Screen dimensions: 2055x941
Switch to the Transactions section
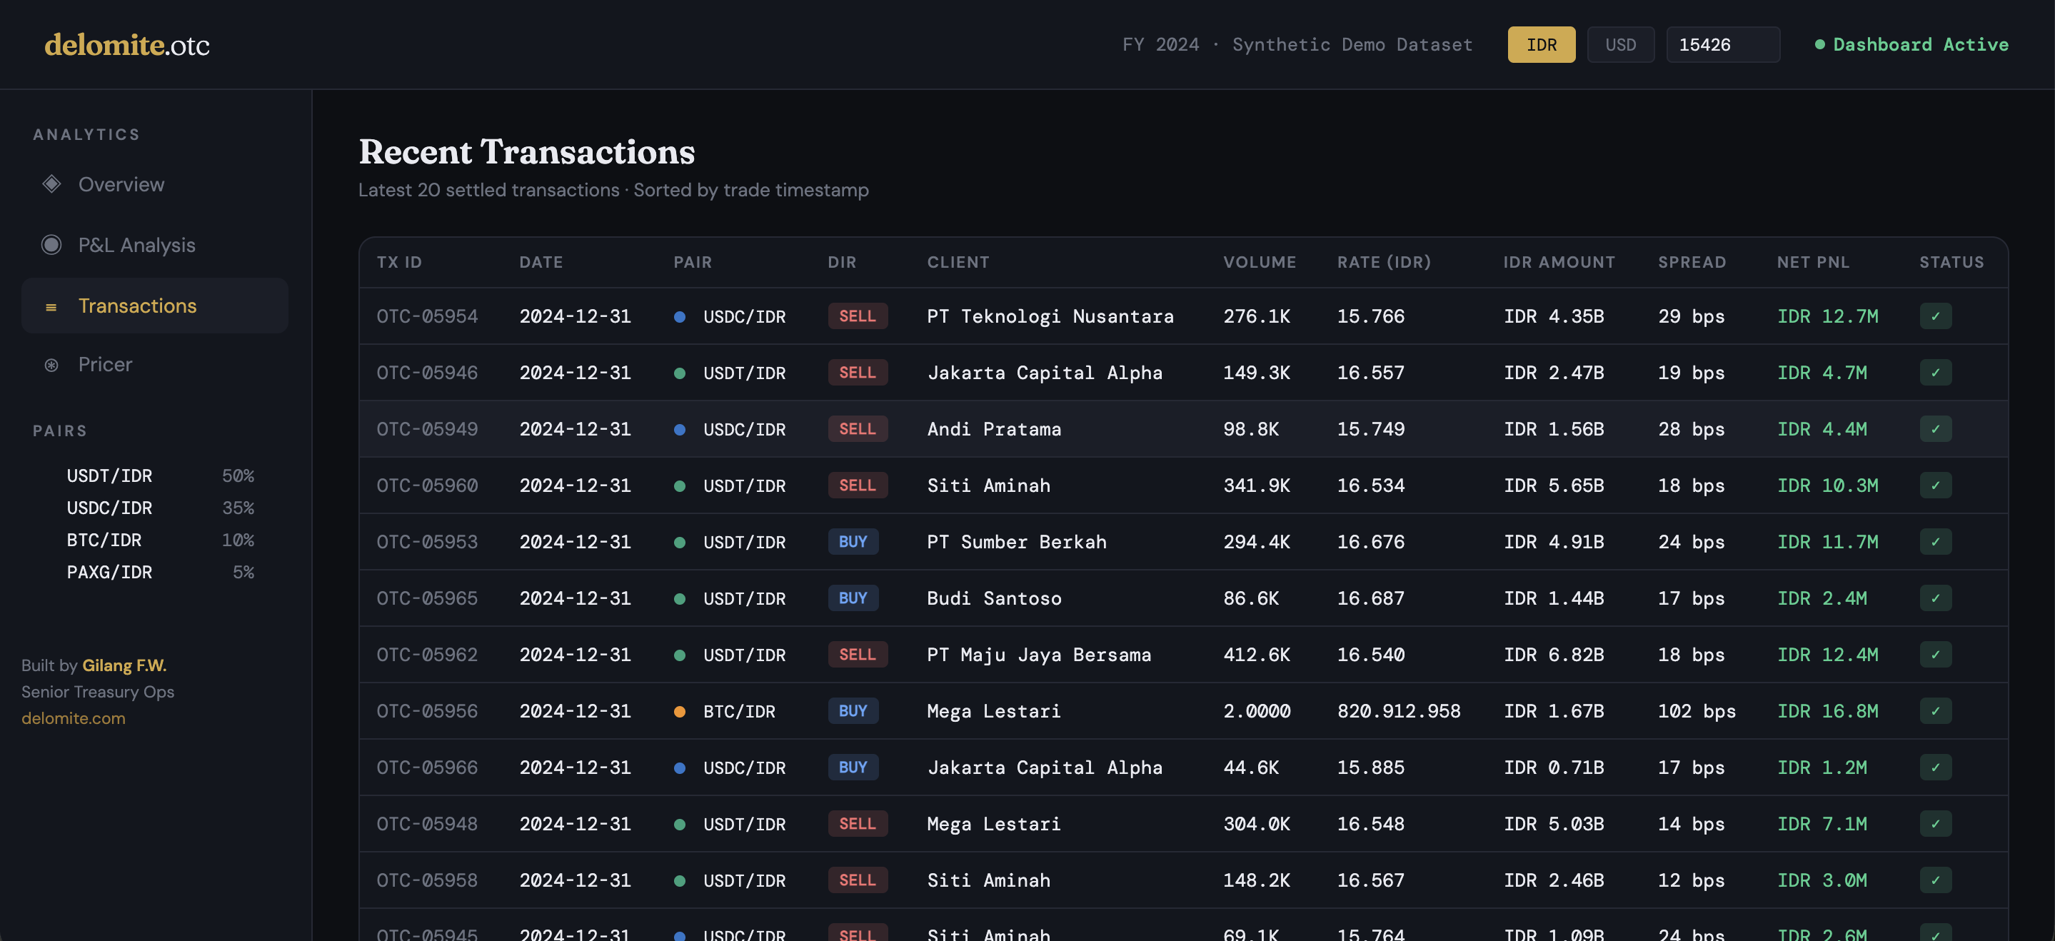pos(137,306)
